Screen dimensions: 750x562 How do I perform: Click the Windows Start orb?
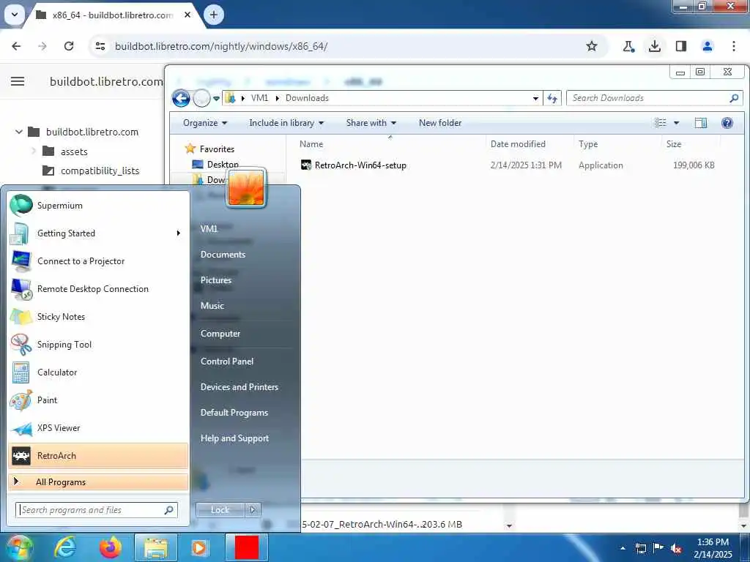(x=19, y=548)
